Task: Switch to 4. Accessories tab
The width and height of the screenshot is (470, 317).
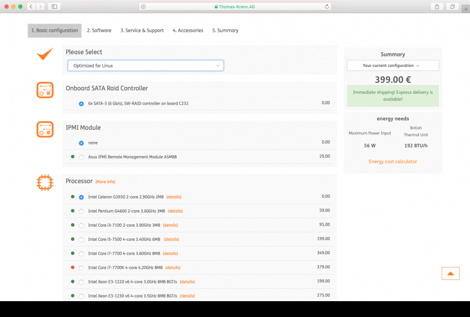Action: coord(188,31)
